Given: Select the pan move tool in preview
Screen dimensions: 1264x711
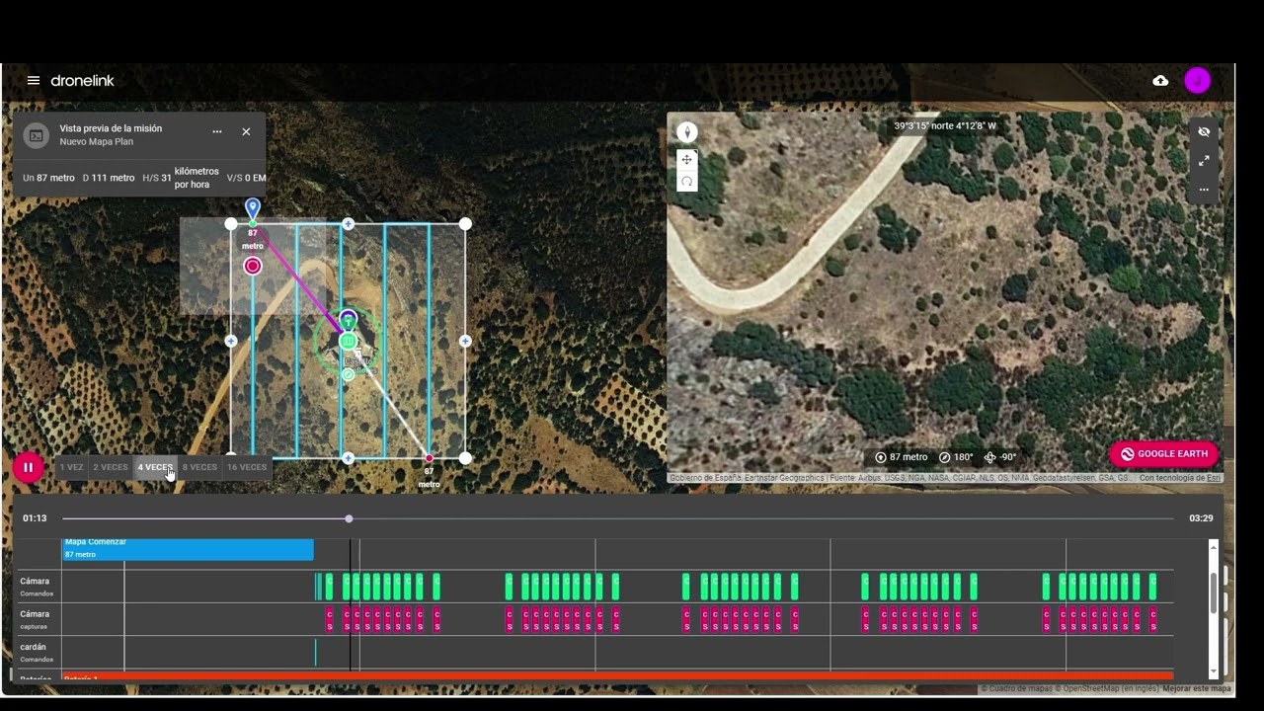Looking at the screenshot, I should coord(686,160).
